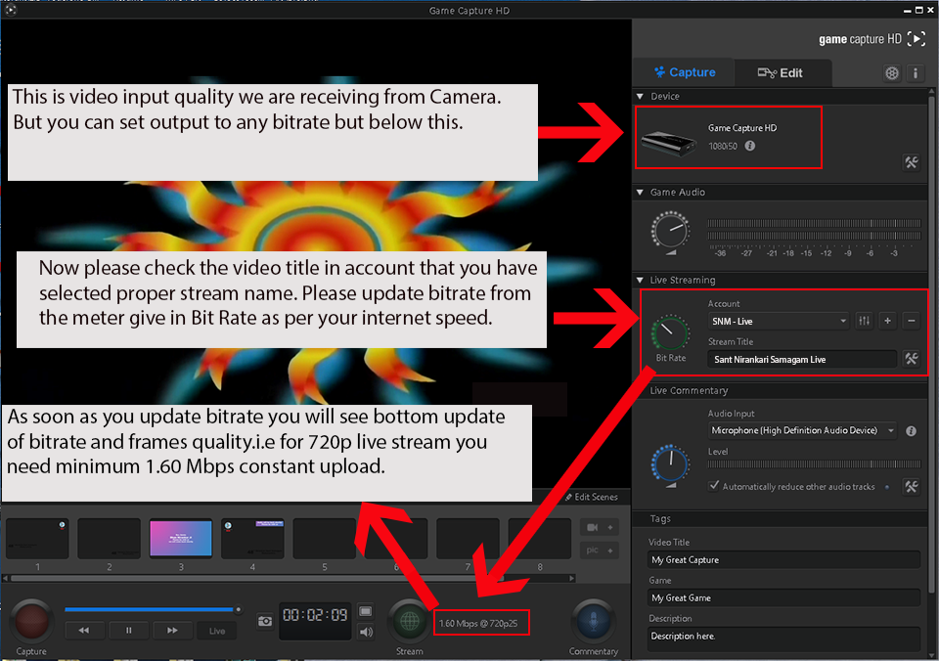The image size is (939, 661).
Task: Open stream settings tools icon beside Stream Title
Action: click(x=912, y=359)
